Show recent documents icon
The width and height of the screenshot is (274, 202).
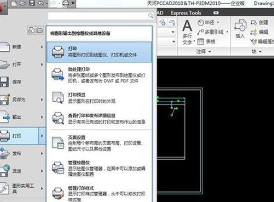[x=31, y=30]
